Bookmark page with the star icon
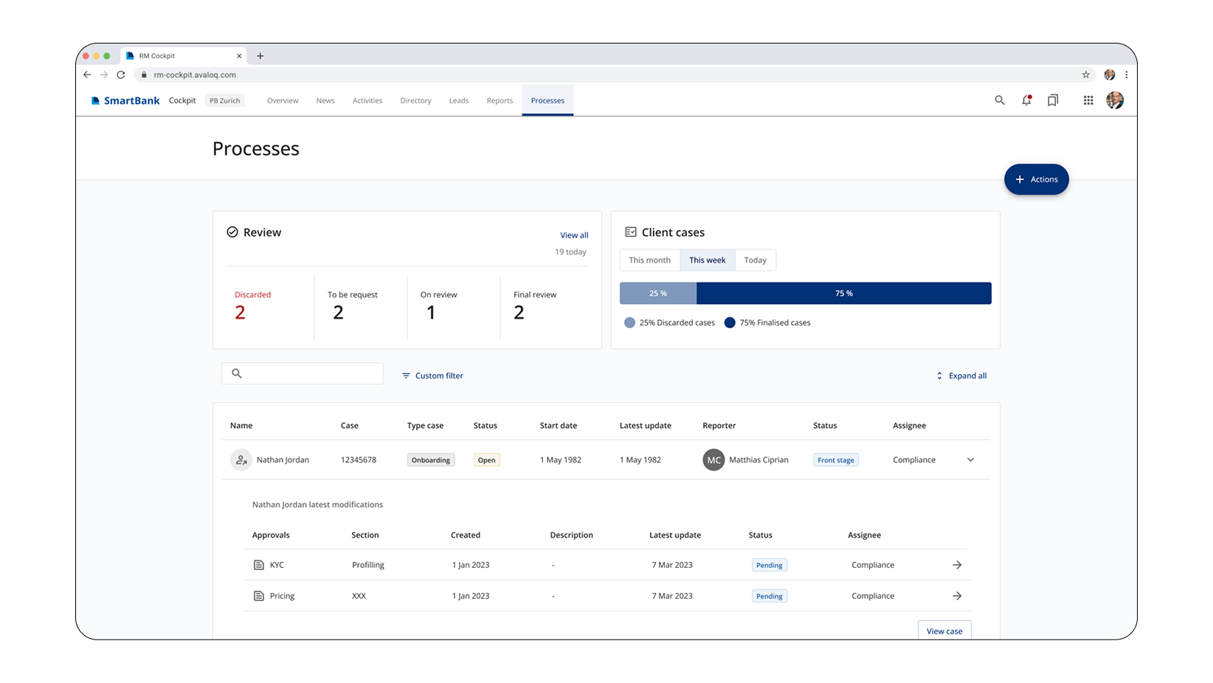This screenshot has width=1213, height=683. tap(1086, 74)
